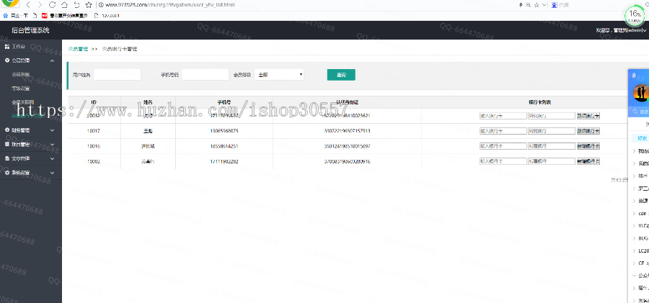The height and width of the screenshot is (303, 649).
Task: Open the red-icon bookmark in bookmarks bar
Action: (x=65, y=16)
